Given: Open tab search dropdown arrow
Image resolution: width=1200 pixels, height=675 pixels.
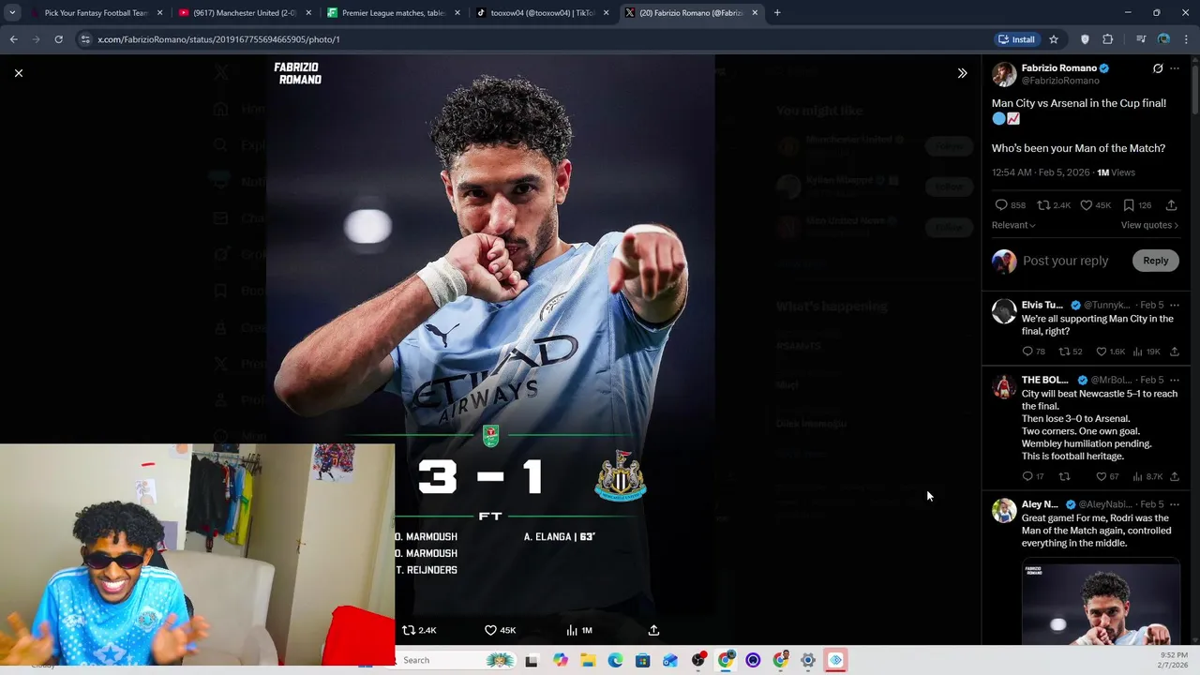Looking at the screenshot, I should pos(12,13).
